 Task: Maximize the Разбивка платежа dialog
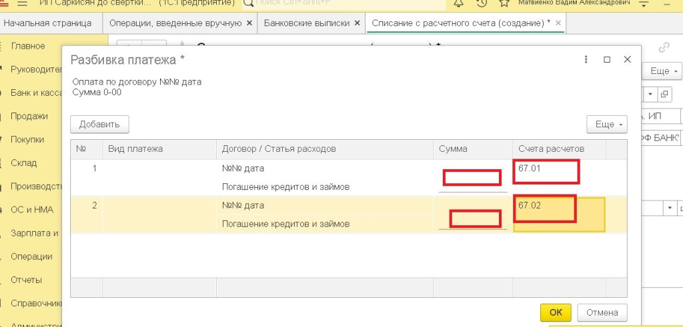coord(607,59)
